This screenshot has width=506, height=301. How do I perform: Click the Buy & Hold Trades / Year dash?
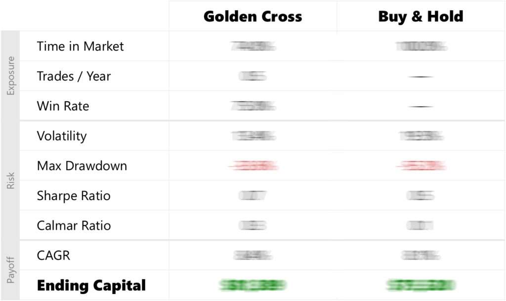pos(421,77)
